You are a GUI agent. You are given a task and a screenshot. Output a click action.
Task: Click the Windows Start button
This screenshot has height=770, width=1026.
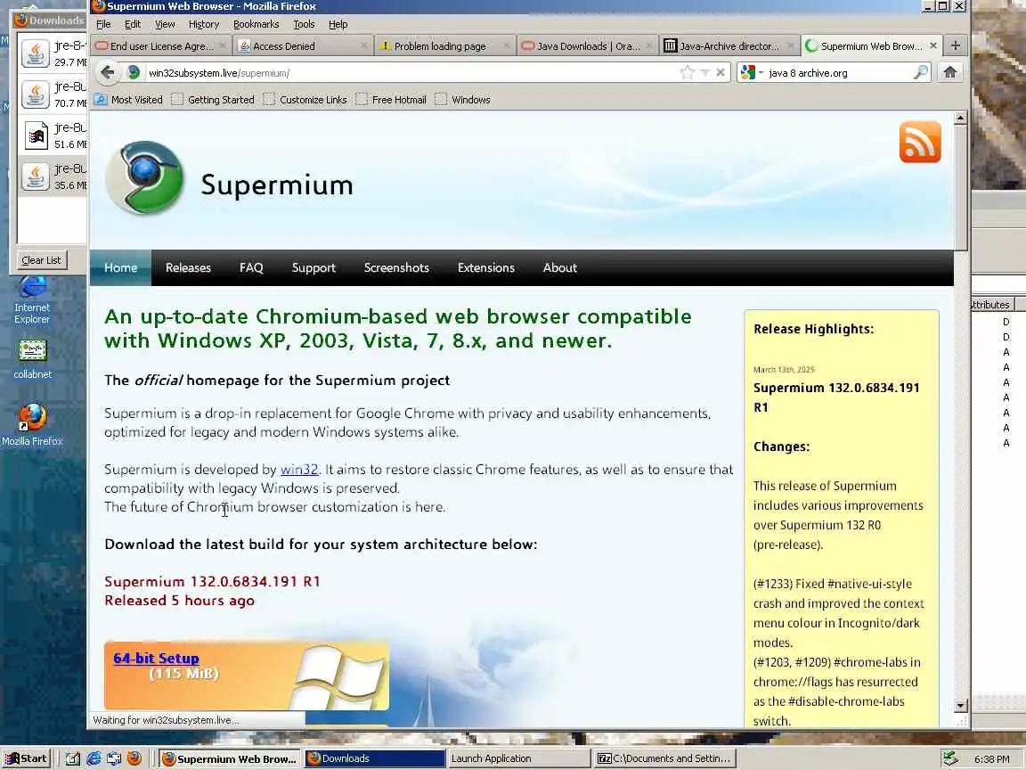26,758
